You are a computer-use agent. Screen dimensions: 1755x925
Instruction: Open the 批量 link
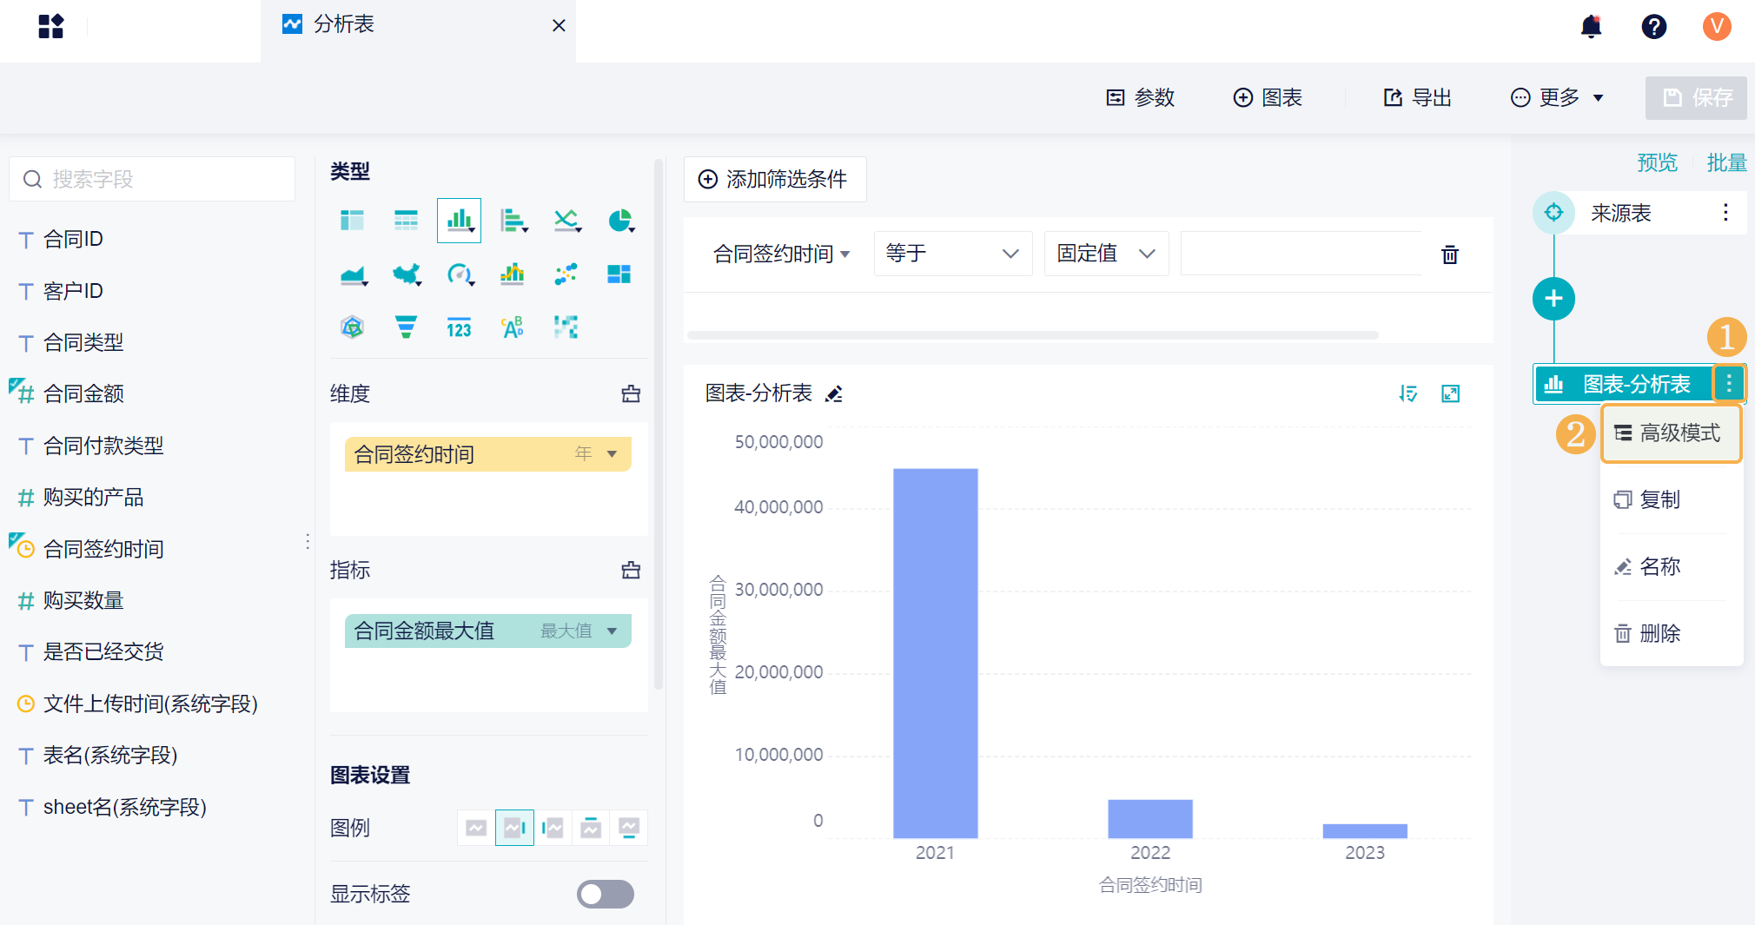coord(1726,162)
